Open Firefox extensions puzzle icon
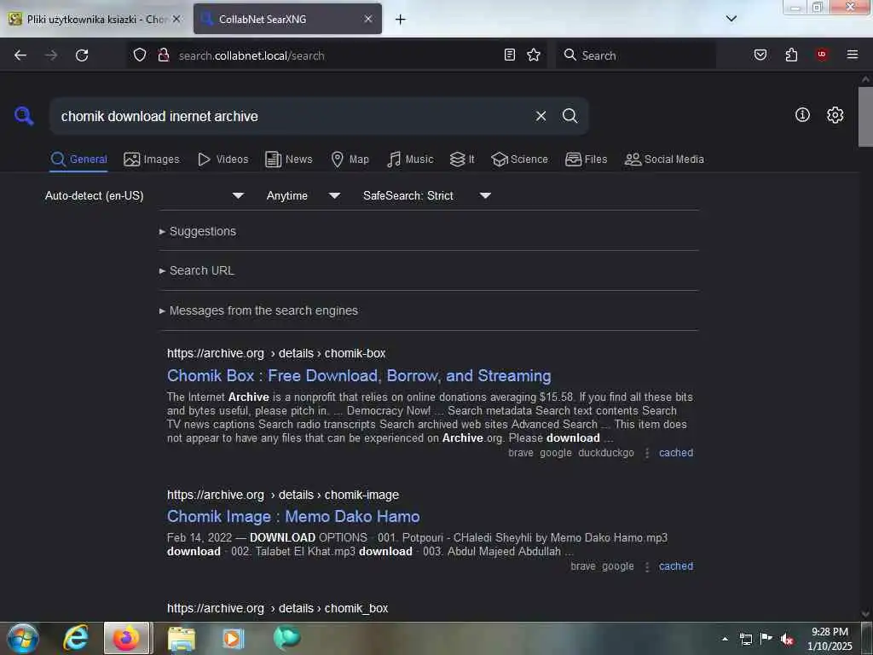This screenshot has height=655, width=873. tap(791, 55)
